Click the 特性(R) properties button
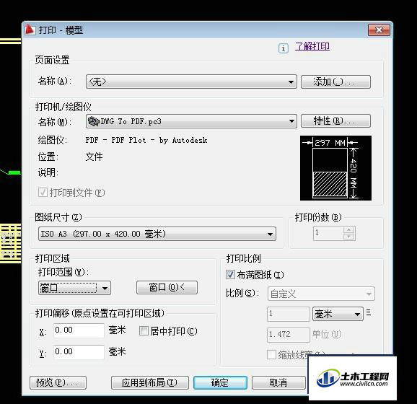 pyautogui.click(x=335, y=121)
